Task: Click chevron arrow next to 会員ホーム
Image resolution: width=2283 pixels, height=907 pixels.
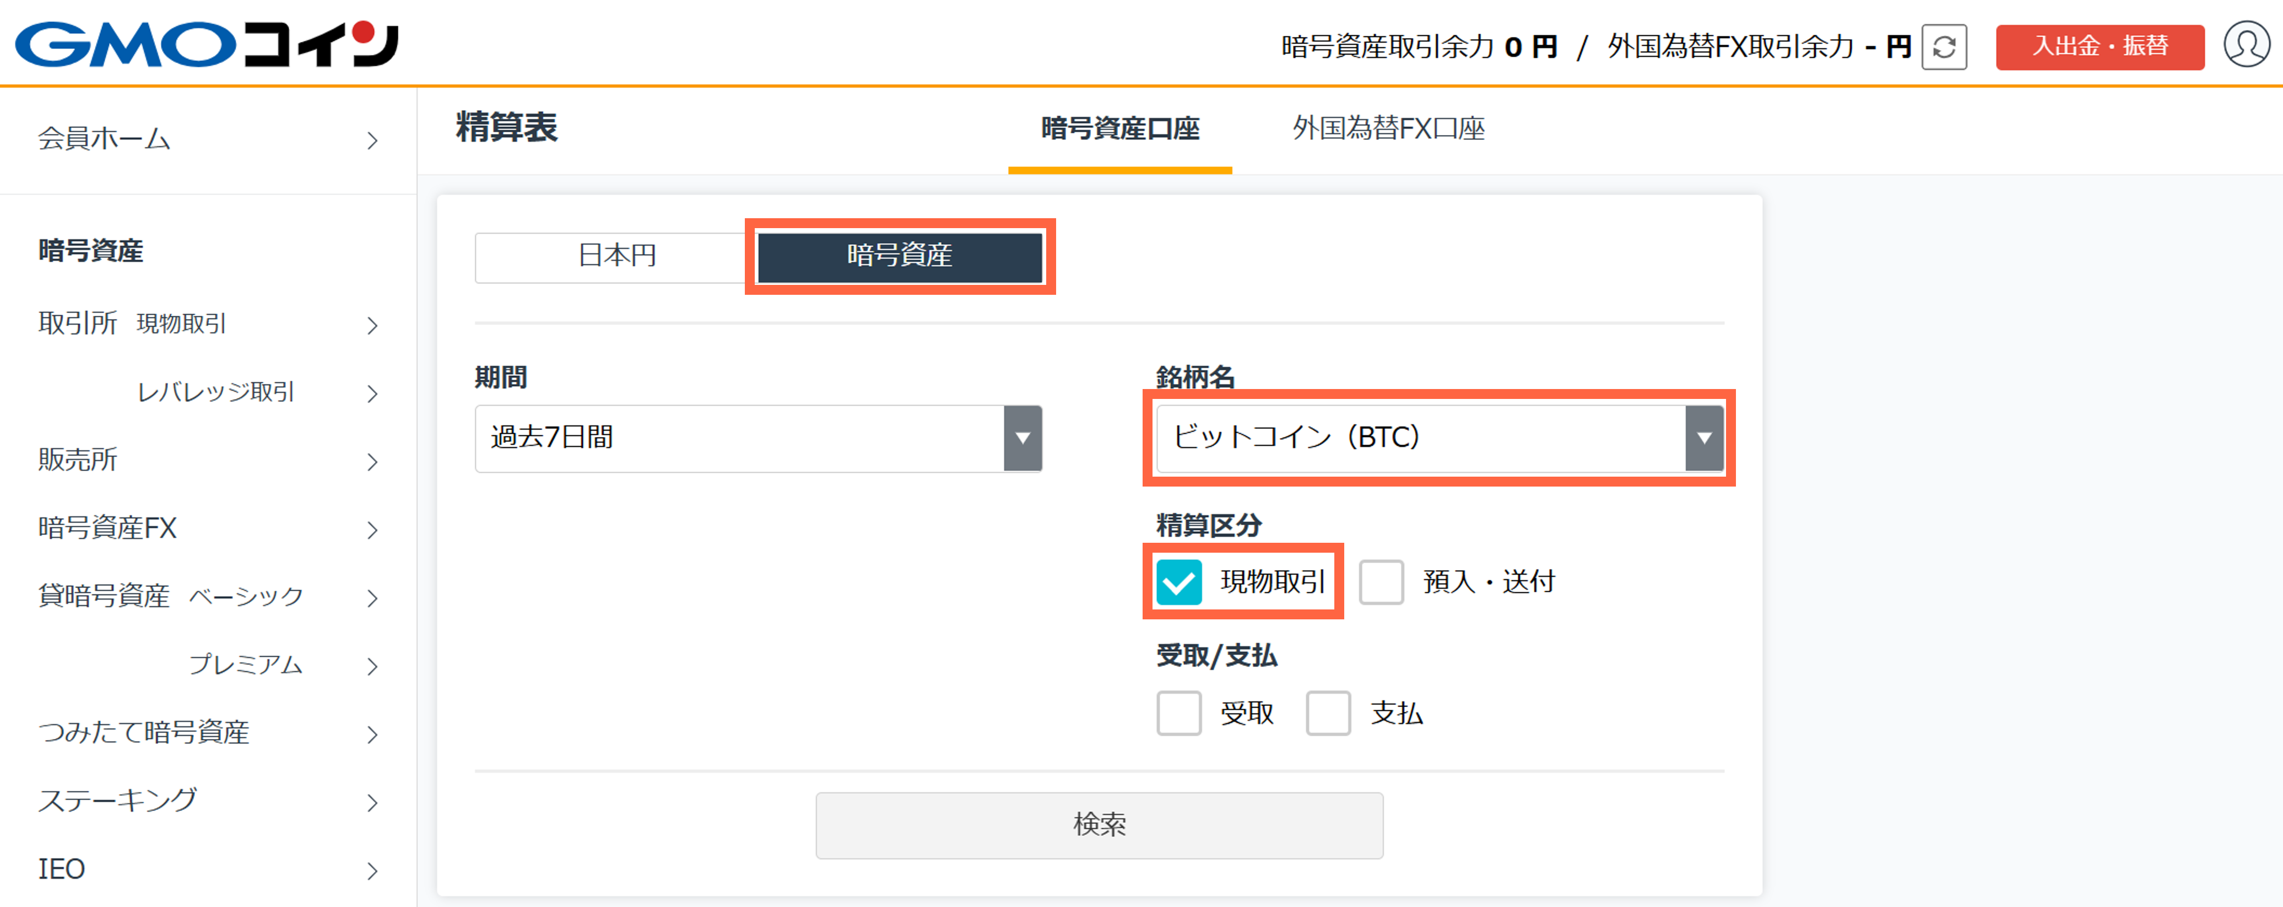Action: 372,140
